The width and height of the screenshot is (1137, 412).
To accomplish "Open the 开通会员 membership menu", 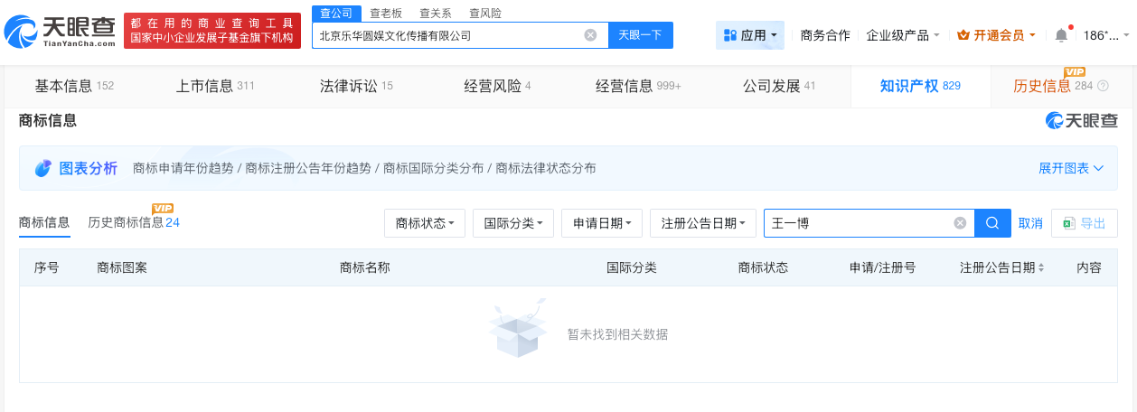I will pyautogui.click(x=996, y=35).
